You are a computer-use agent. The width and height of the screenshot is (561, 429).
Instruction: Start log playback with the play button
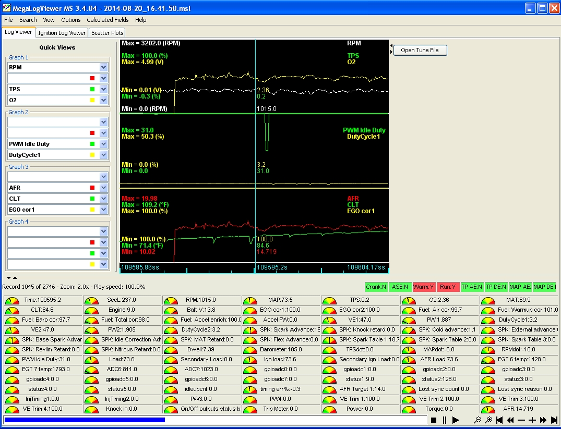[x=456, y=420]
